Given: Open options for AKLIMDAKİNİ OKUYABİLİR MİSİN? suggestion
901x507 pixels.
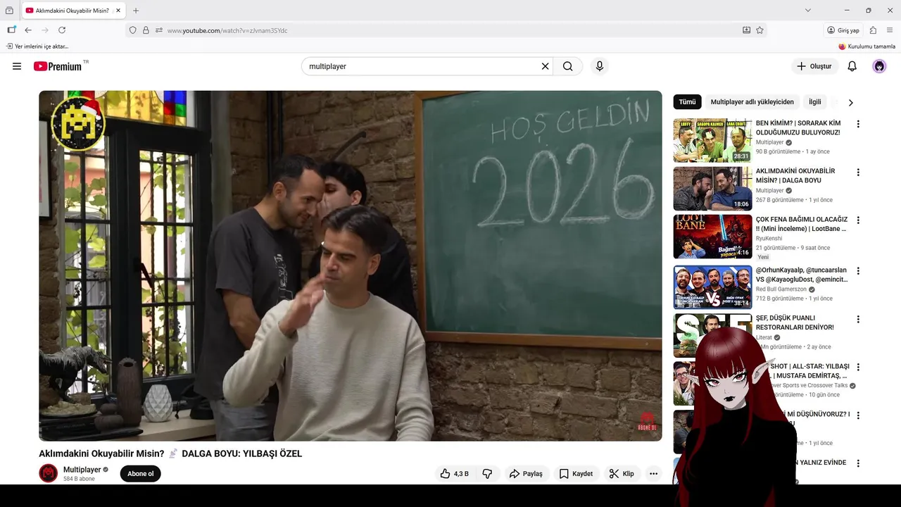Looking at the screenshot, I should (x=858, y=172).
